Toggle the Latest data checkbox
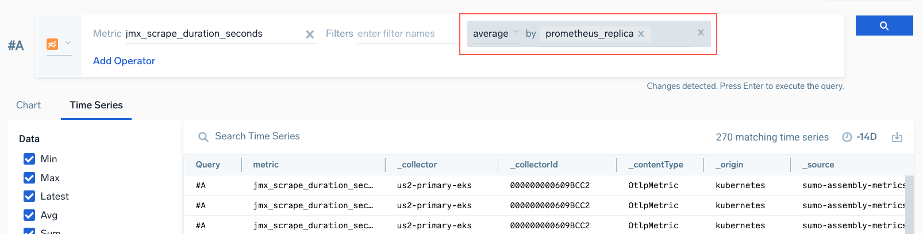Image resolution: width=923 pixels, height=234 pixels. tap(29, 196)
